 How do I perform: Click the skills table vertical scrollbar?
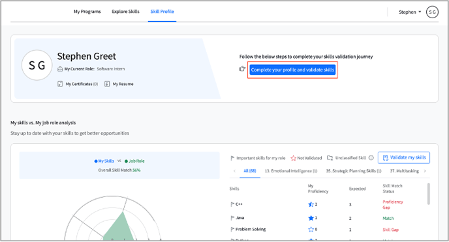(x=428, y=194)
